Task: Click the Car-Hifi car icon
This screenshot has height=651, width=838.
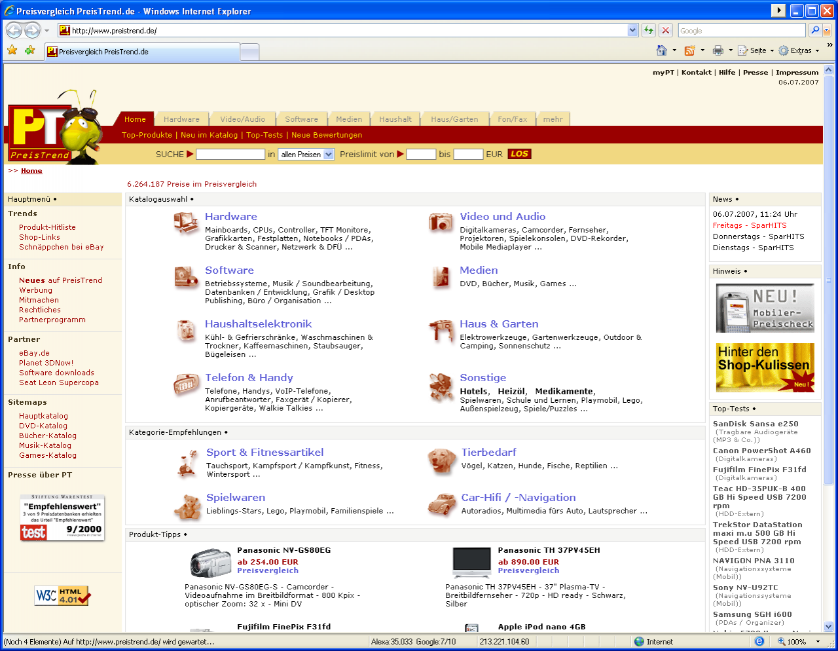Action: (x=442, y=505)
